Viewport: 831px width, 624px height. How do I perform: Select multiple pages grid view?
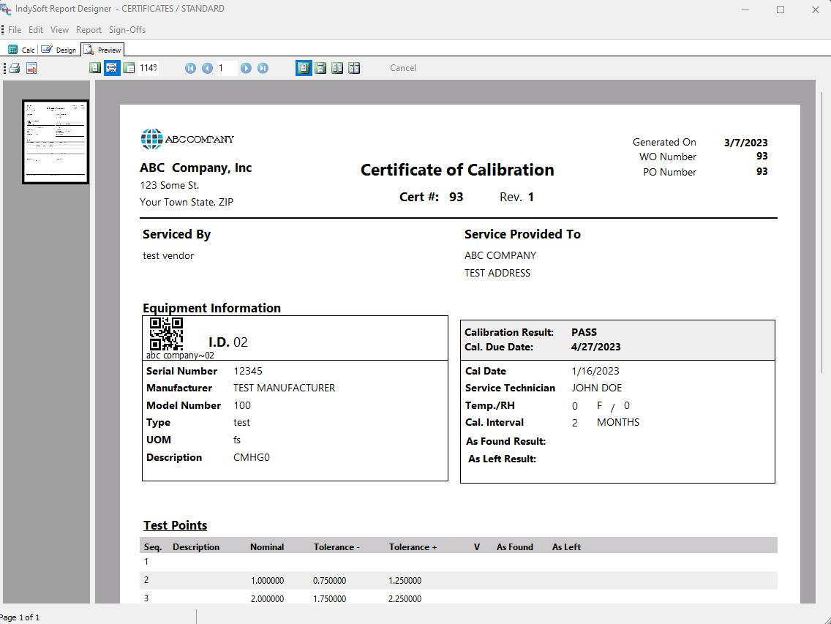point(354,68)
